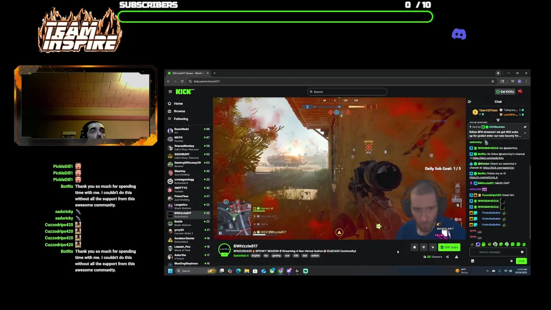The height and width of the screenshot is (310, 551).
Task: Open GreaseMonkey channel in the sidebar list
Action: tap(189, 147)
